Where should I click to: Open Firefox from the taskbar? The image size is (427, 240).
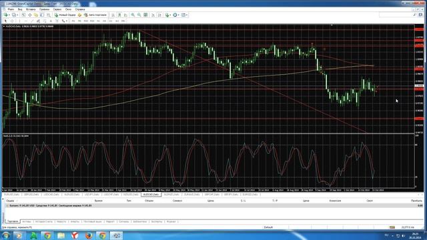coord(89,235)
